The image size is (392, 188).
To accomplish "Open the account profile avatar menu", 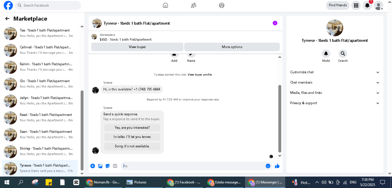I will click(x=379, y=5).
